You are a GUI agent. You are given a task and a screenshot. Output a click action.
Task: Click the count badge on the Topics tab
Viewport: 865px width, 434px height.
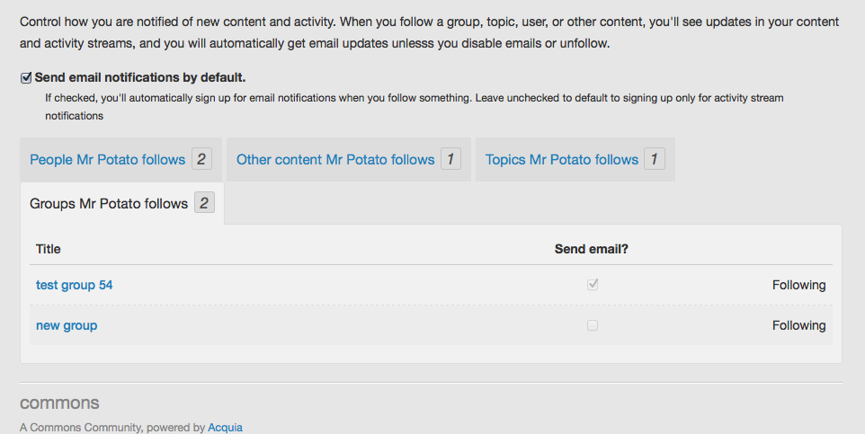click(x=655, y=160)
